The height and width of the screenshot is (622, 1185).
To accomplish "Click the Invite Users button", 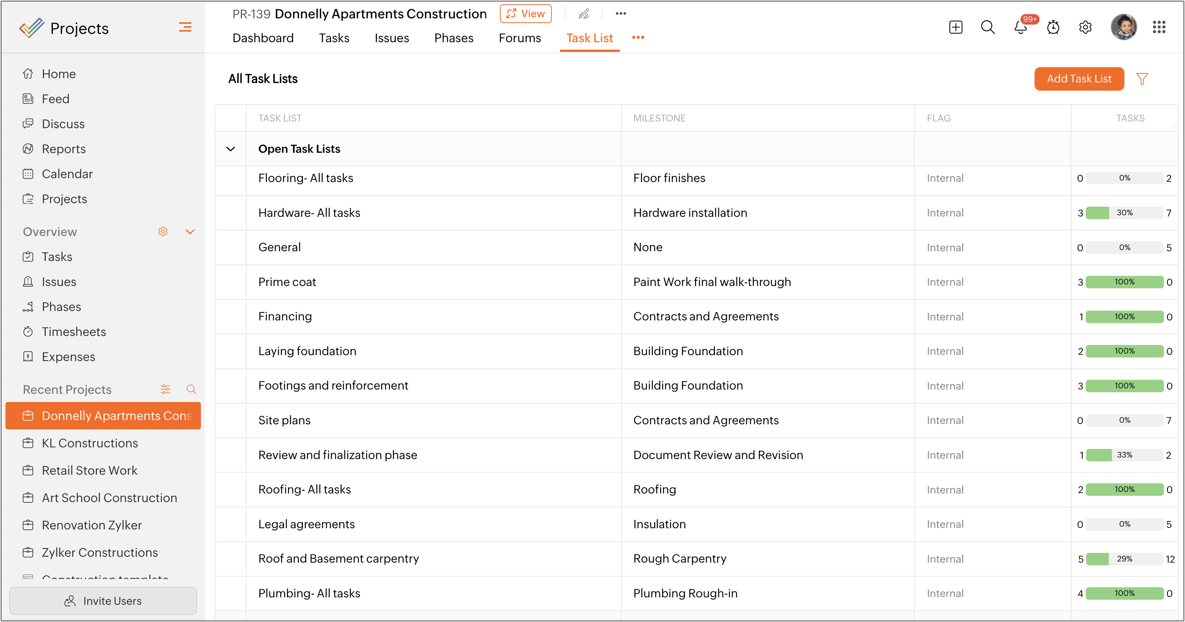I will pyautogui.click(x=103, y=601).
